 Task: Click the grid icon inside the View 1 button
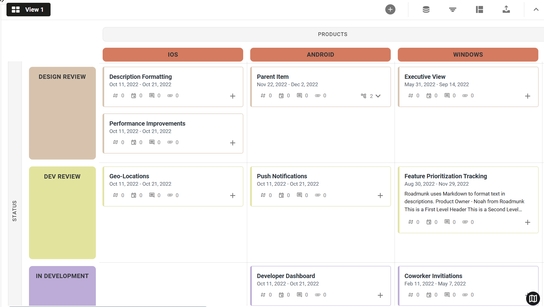[x=15, y=9]
